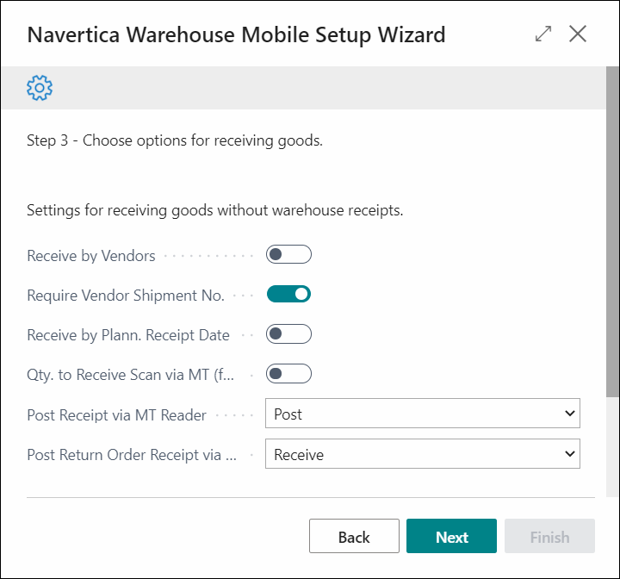This screenshot has width=620, height=579.
Task: Click the Post Return Order Receipt label
Action: [132, 455]
